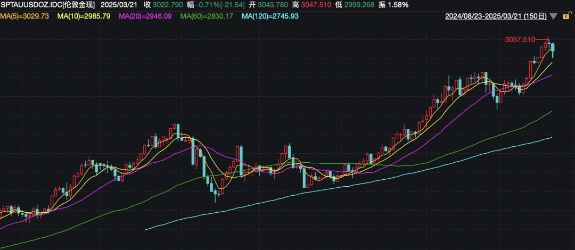Click the yellow unlock padlock icon
The width and height of the screenshot is (575, 250).
566,16
